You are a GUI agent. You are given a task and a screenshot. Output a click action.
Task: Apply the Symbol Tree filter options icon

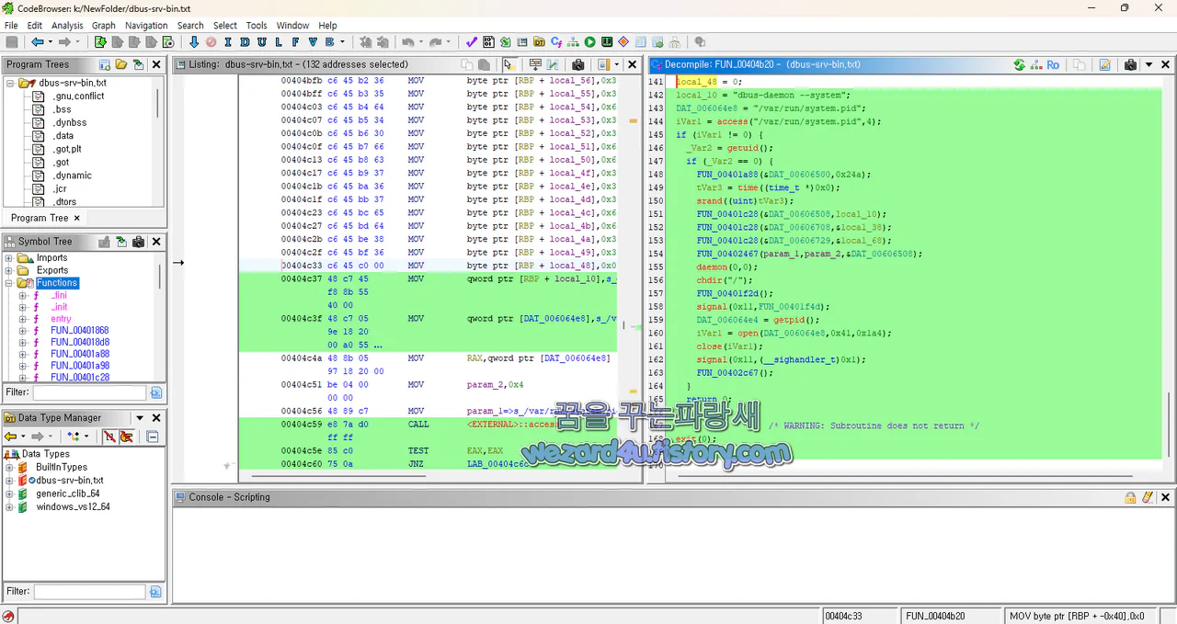click(155, 392)
